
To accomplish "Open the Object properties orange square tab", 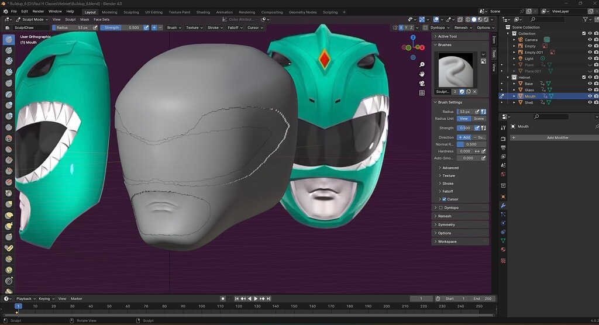I will 503,196.
